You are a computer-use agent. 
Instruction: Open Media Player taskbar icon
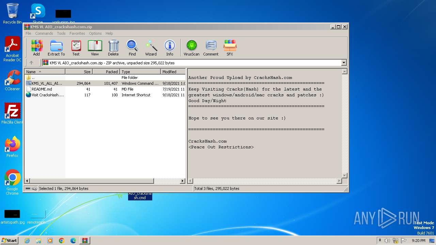coord(50,241)
